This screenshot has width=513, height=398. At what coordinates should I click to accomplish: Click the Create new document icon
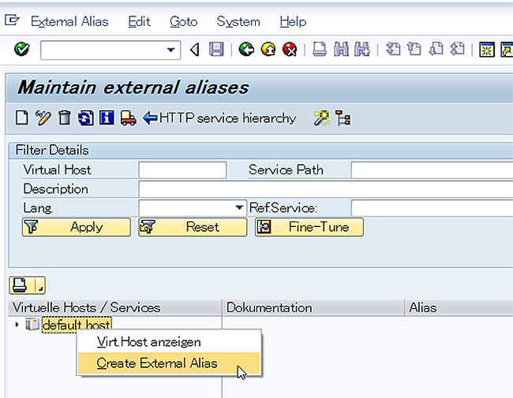click(22, 117)
